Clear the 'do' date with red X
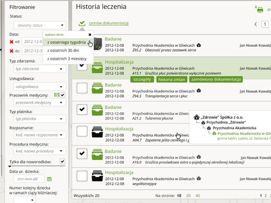Image resolution: width=271 pixels, height=203 pixels. tap(11, 51)
